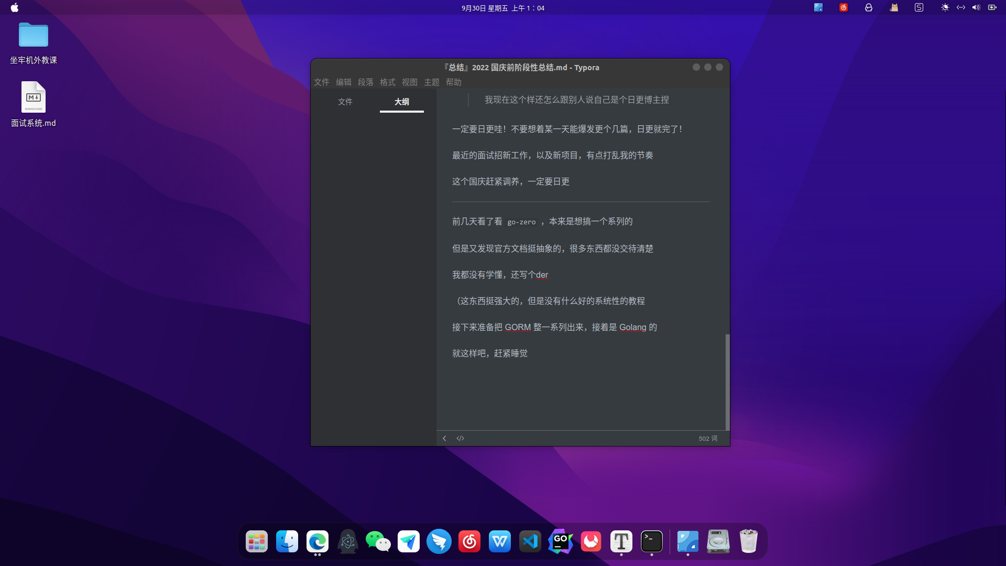This screenshot has width=1006, height=566.
Task: Click the volume icon in top bar
Action: point(976,7)
